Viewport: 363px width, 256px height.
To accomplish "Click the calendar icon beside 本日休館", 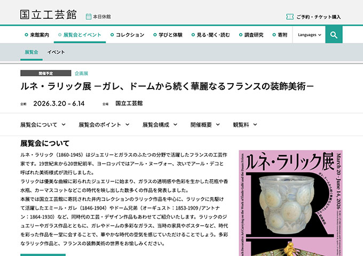I will point(89,17).
